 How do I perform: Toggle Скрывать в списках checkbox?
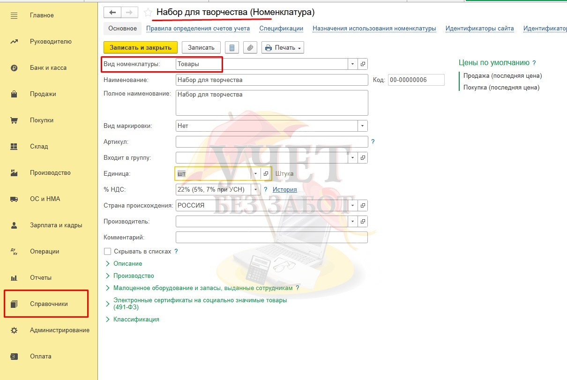(x=108, y=251)
